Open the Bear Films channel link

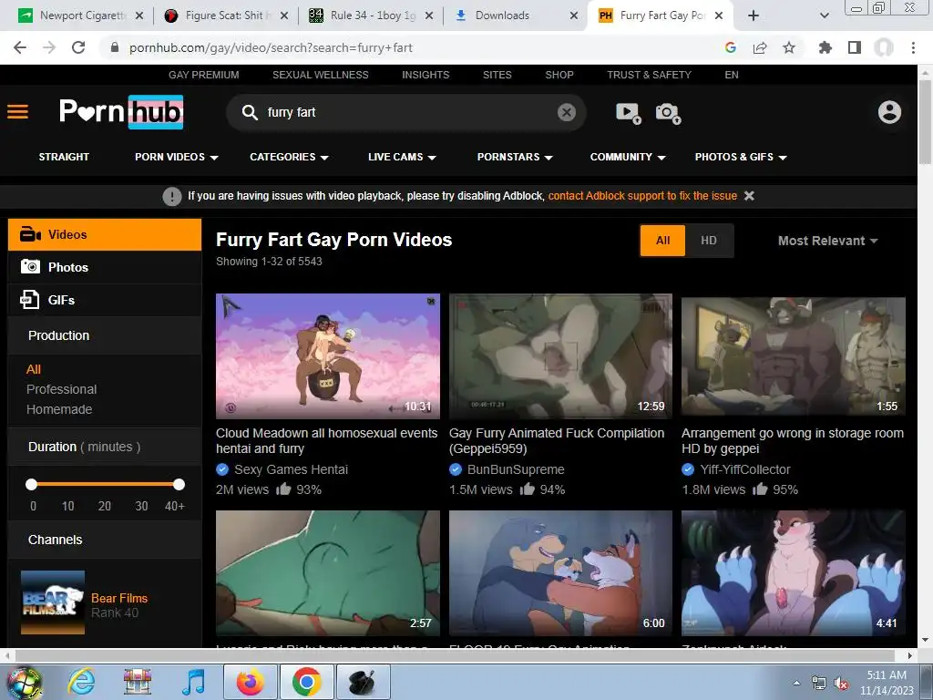click(119, 598)
